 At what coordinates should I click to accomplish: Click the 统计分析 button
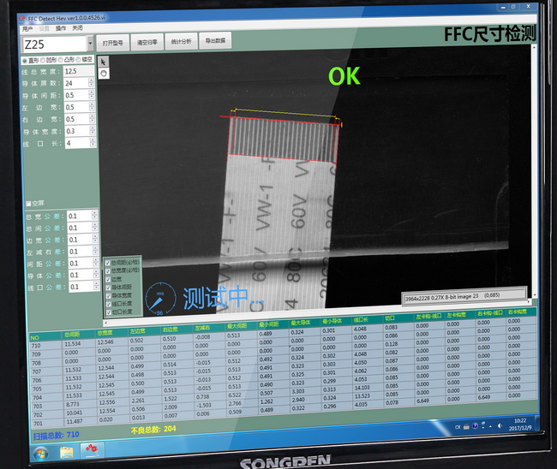[181, 41]
